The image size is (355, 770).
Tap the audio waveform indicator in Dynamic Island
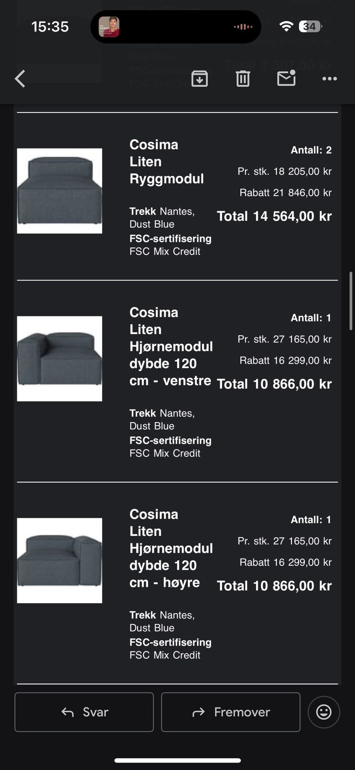(243, 27)
